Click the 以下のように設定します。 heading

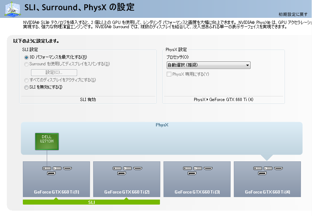(36, 41)
